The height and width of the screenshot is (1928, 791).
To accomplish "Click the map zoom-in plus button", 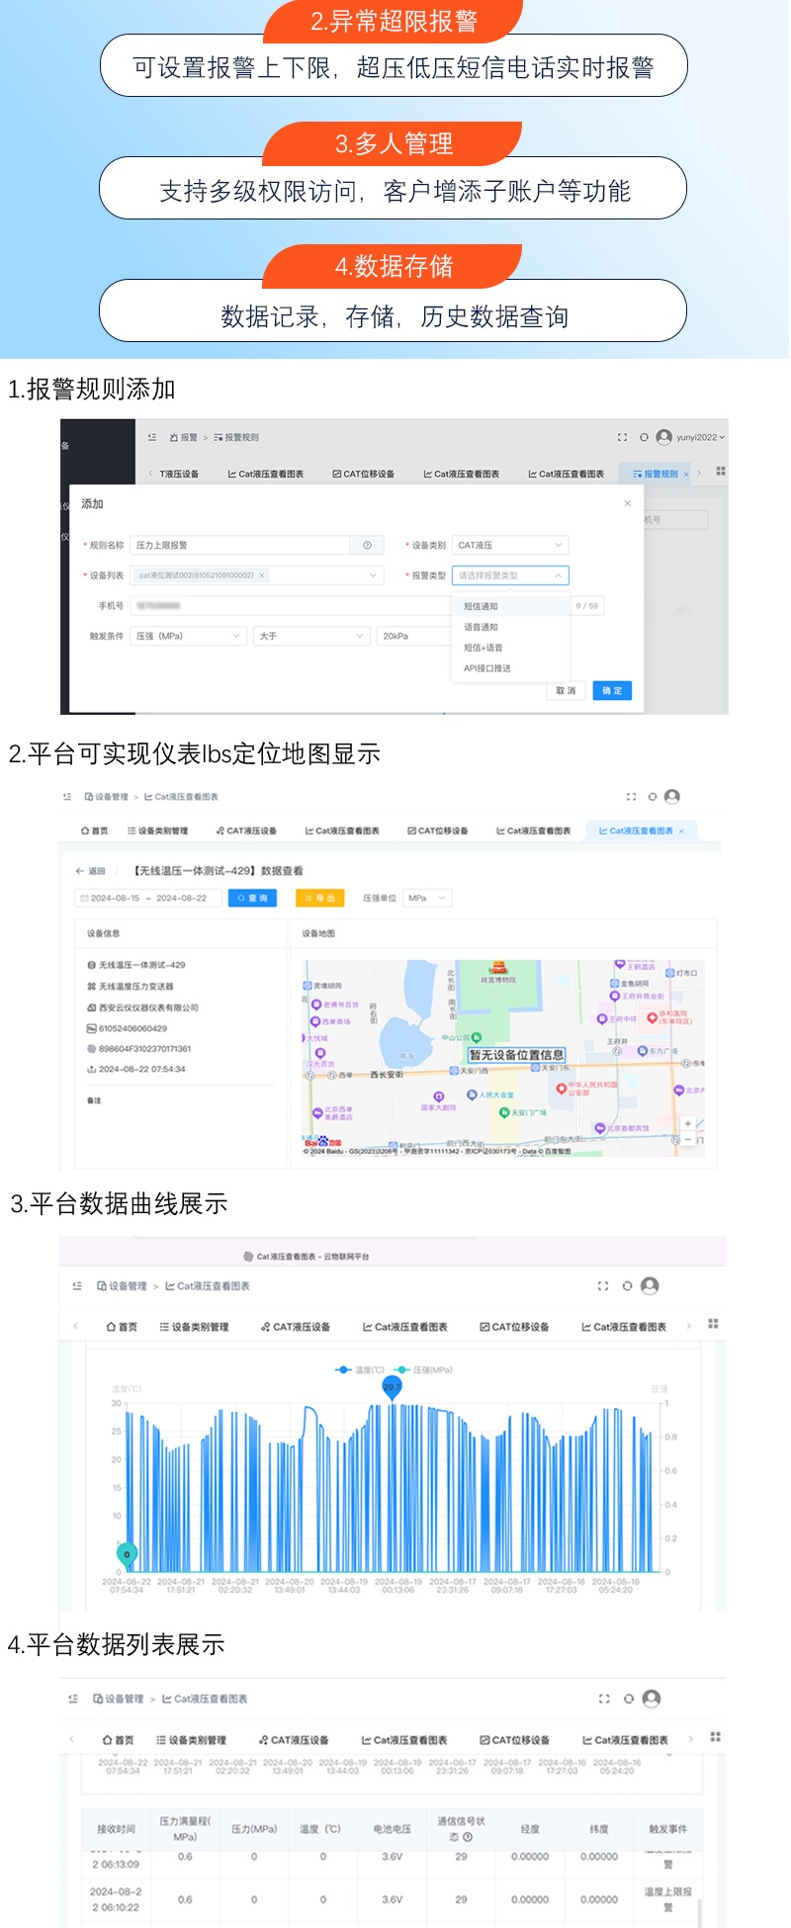I will pyautogui.click(x=688, y=1124).
